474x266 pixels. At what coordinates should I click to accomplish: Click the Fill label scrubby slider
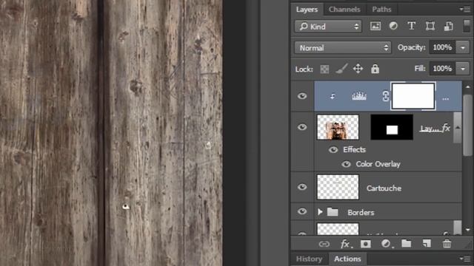click(420, 69)
